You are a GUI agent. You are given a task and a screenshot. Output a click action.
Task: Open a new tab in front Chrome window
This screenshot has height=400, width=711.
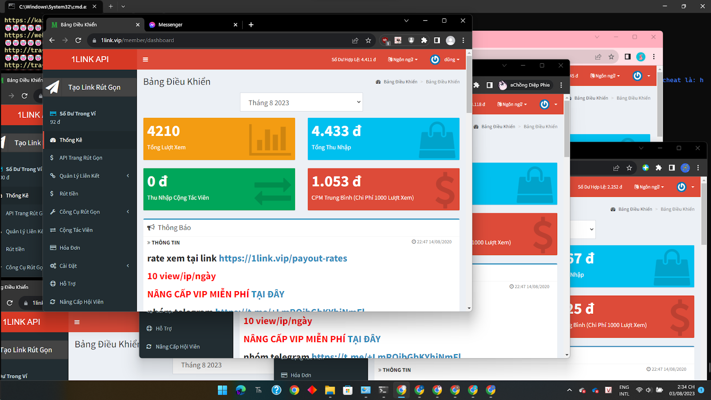click(x=251, y=25)
